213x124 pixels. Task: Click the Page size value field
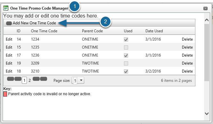click(75, 81)
